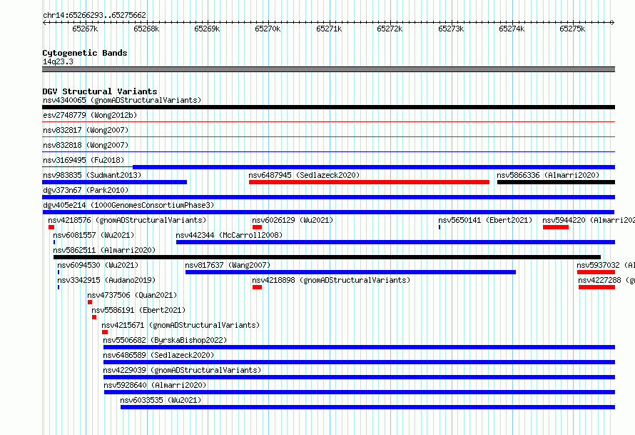Screen dimensions: 635x435
Task: Select the nsv983835 (Sudmant2013) label
Action: pyautogui.click(x=92, y=175)
